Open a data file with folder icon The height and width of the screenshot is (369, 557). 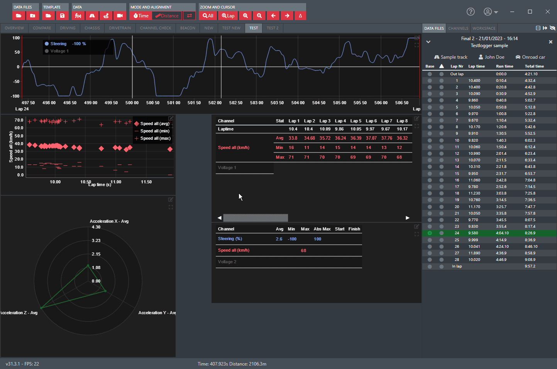click(x=19, y=16)
